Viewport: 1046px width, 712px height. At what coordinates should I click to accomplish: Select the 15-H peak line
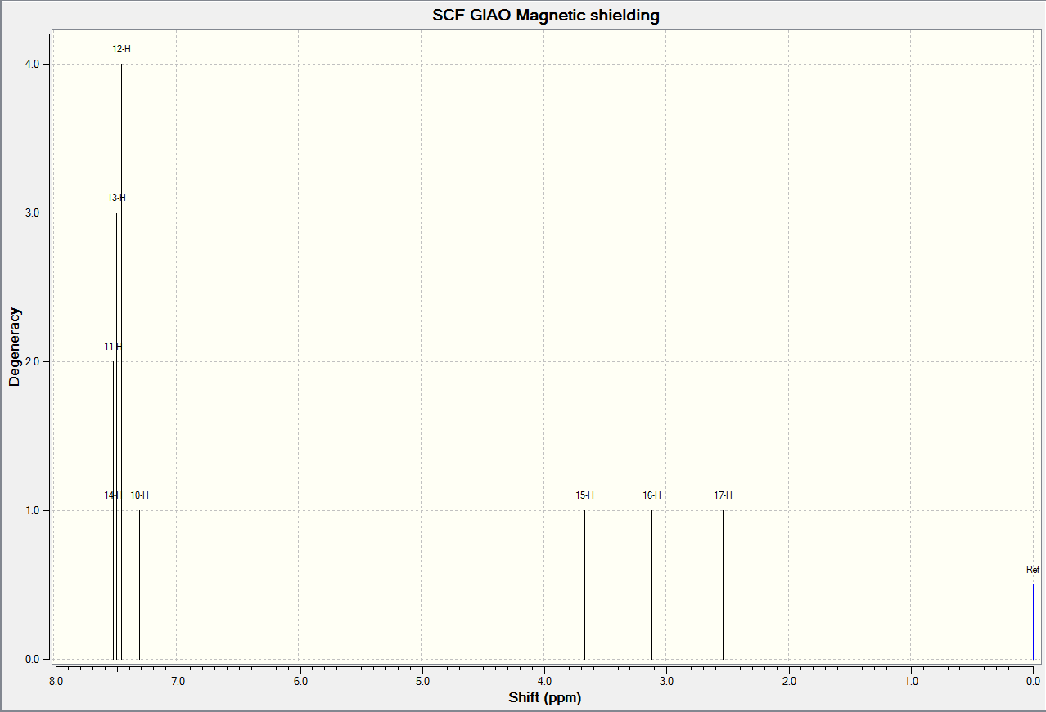584,584
